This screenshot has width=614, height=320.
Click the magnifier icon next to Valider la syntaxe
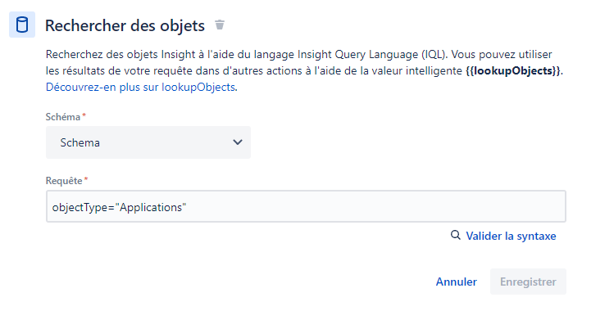tap(456, 235)
